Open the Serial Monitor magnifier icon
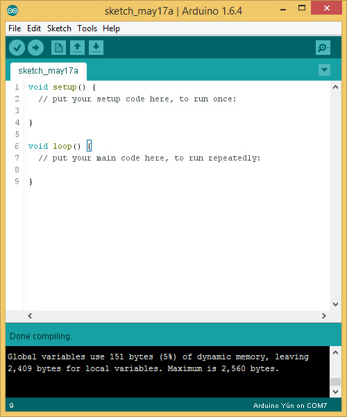This screenshot has height=417, width=347. point(323,47)
